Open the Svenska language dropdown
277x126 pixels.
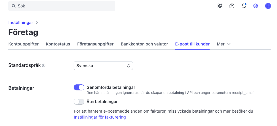pos(103,66)
